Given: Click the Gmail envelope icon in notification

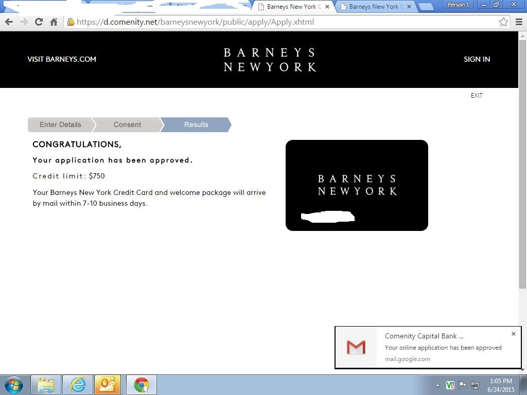Looking at the screenshot, I should [356, 347].
